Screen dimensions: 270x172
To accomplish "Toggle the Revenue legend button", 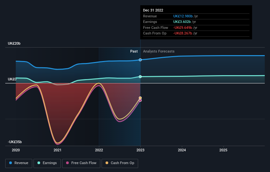I will click(19, 163).
